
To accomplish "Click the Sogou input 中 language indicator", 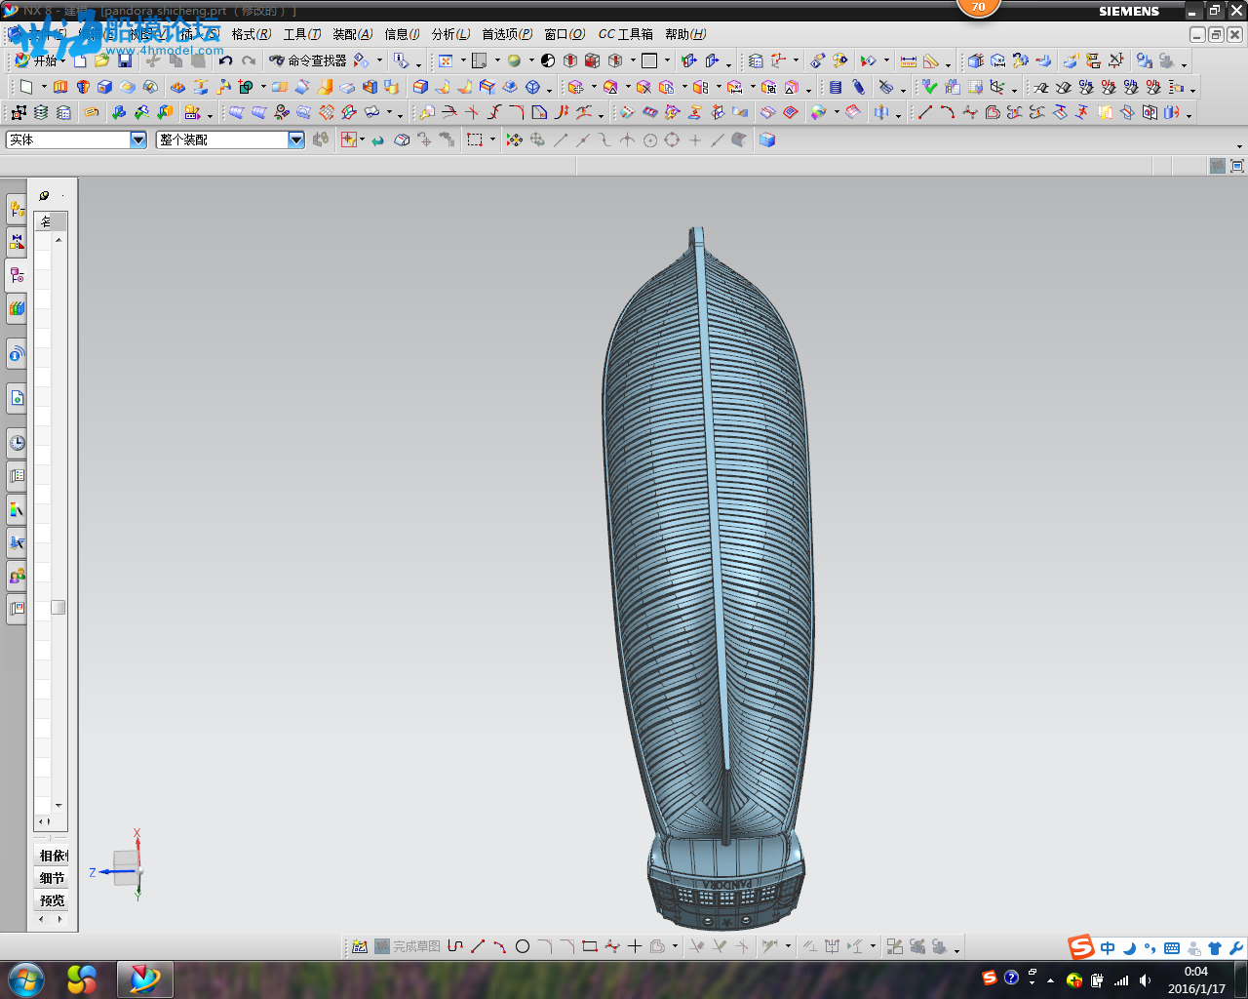I will 1108,948.
